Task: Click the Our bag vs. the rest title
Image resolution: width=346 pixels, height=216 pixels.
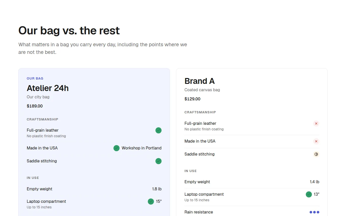Action: (69, 30)
